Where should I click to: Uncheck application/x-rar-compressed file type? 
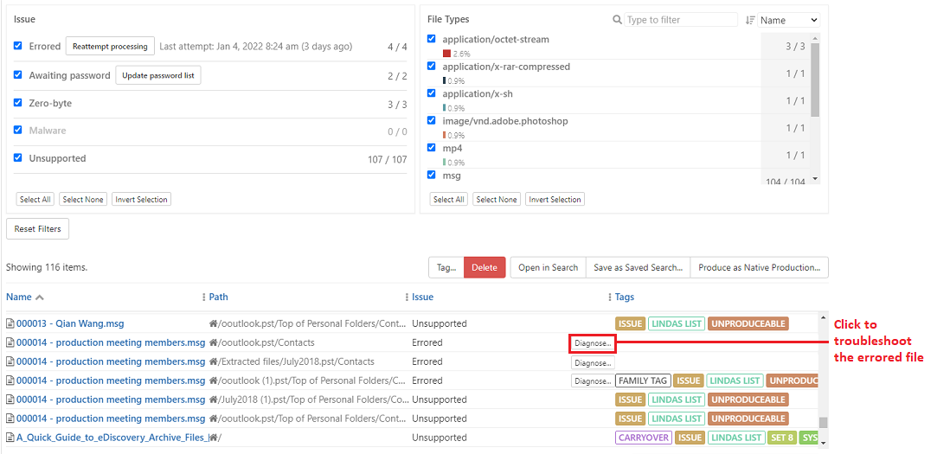point(432,66)
